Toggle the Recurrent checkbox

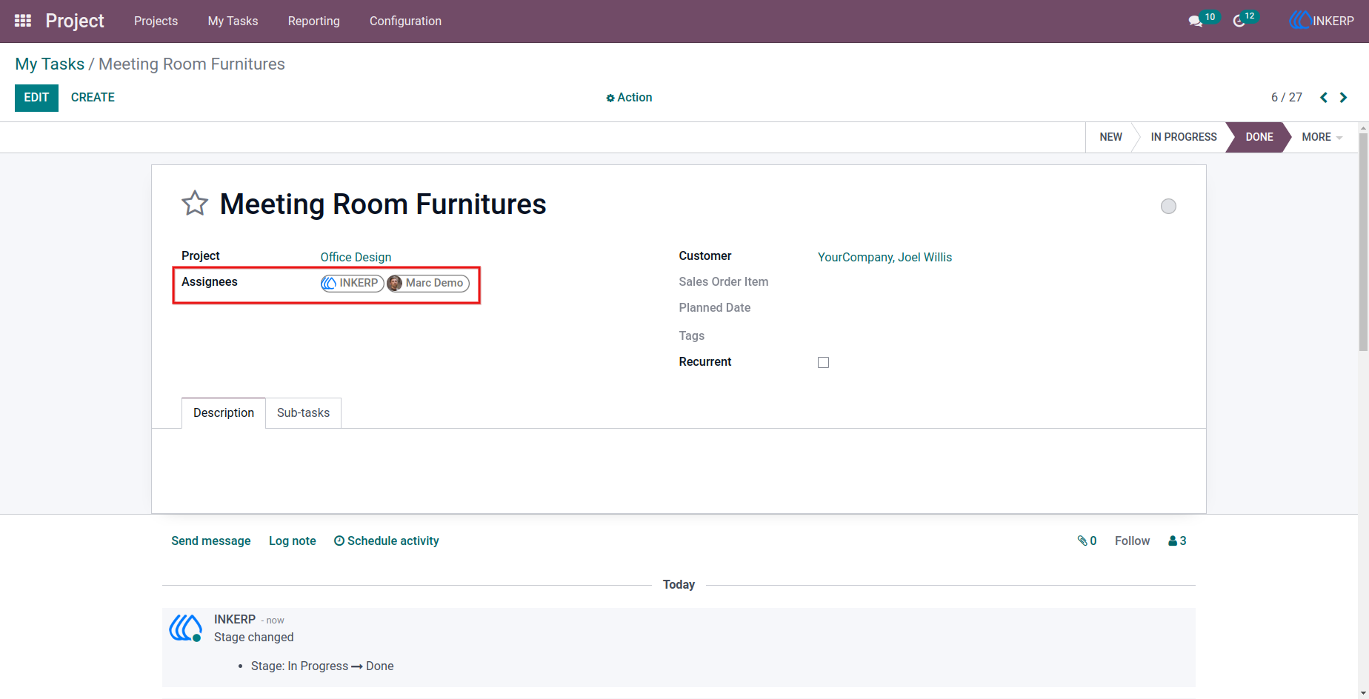(x=823, y=362)
